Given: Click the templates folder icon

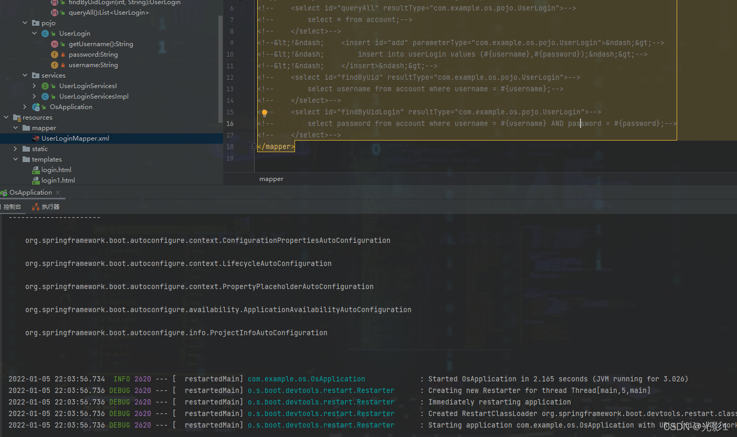Looking at the screenshot, I should (26, 159).
